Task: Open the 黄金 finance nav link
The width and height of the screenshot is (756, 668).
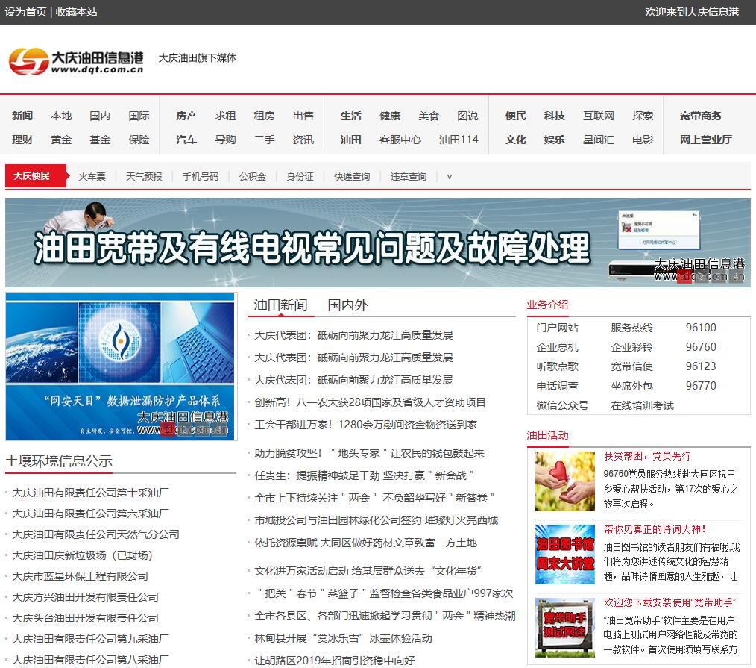Action: pyautogui.click(x=61, y=140)
